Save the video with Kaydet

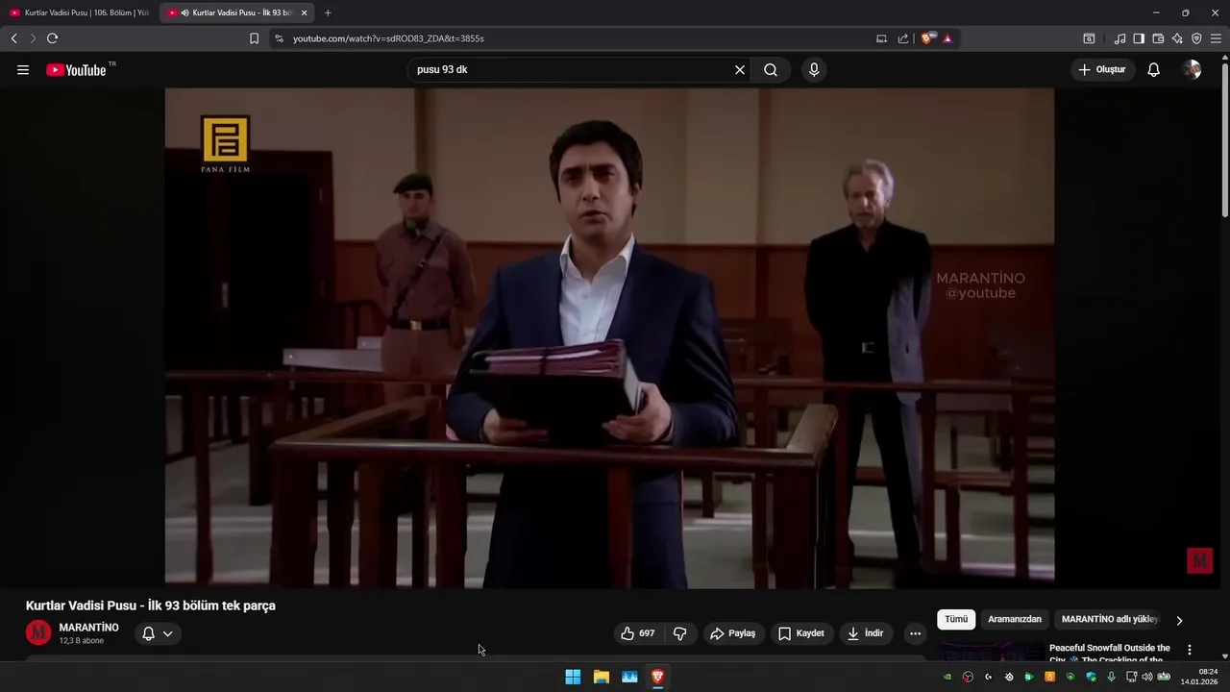(x=801, y=633)
